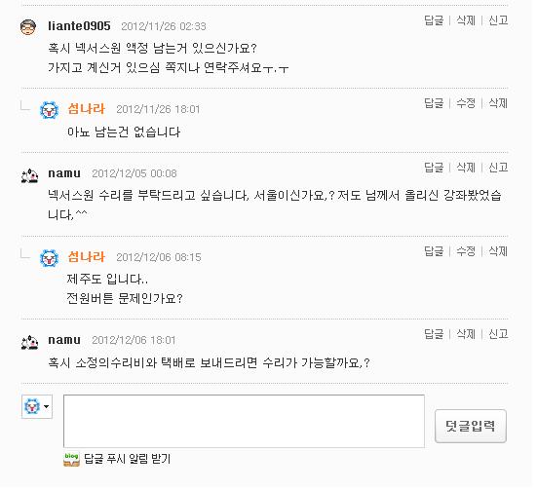Click 삭제 on namu's 2012/12/06 comment
This screenshot has width=537, height=490.
point(466,334)
